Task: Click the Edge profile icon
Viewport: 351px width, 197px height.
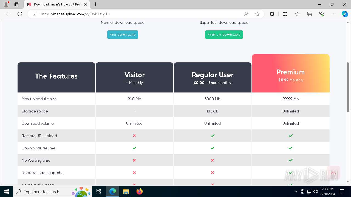Action: (x=6, y=4)
